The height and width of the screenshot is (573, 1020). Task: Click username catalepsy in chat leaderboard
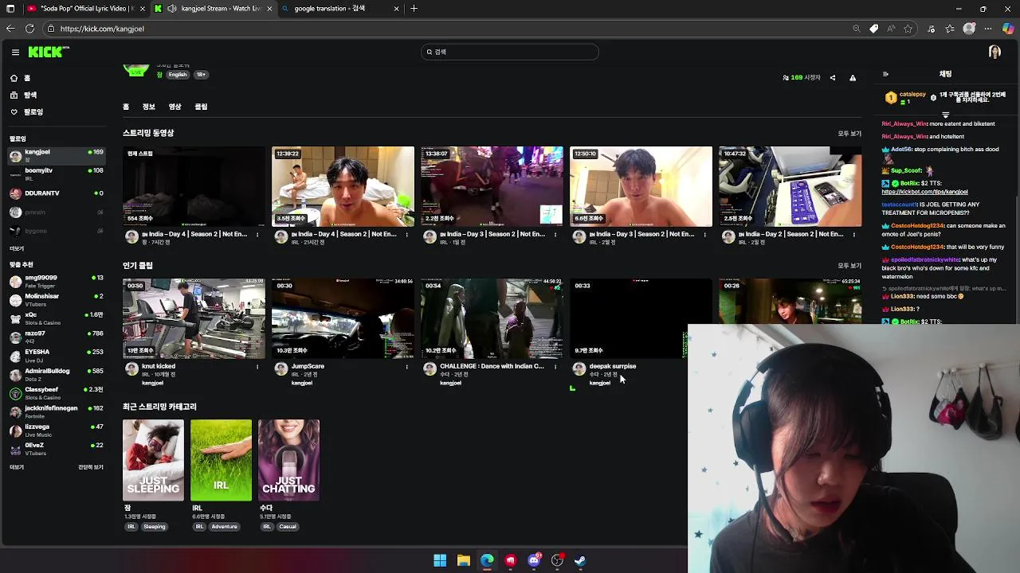(x=912, y=95)
